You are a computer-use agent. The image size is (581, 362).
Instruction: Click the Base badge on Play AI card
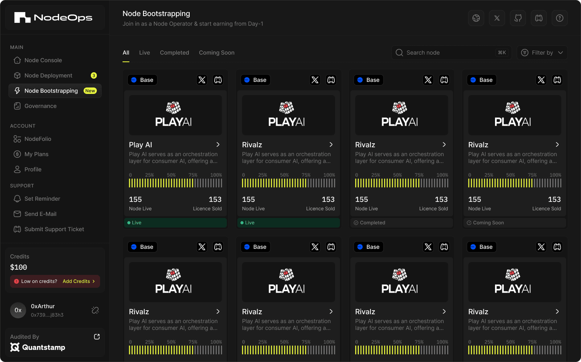(143, 80)
